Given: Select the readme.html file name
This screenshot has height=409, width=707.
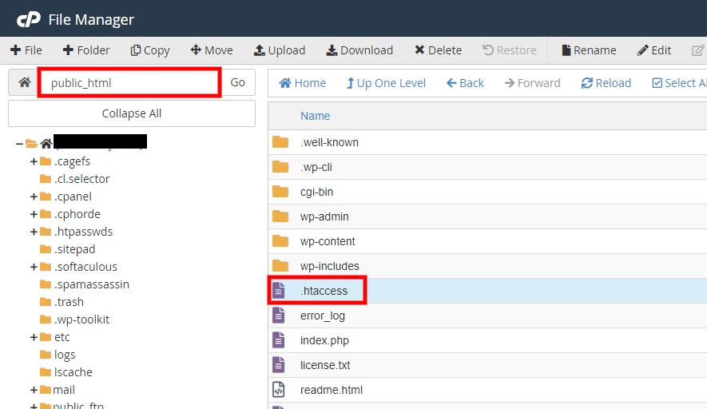Looking at the screenshot, I should click(x=332, y=390).
